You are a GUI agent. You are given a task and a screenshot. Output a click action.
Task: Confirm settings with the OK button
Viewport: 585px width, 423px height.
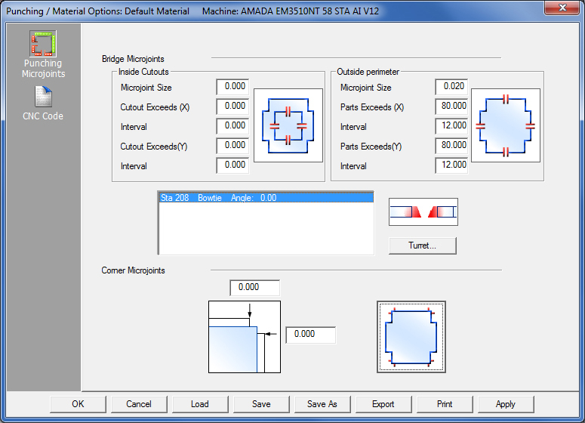(x=78, y=404)
